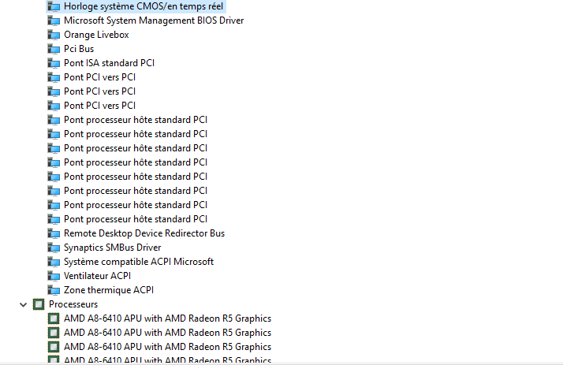Click the Horloge système CMOS device icon
Image resolution: width=563 pixels, height=365 pixels.
point(54,6)
